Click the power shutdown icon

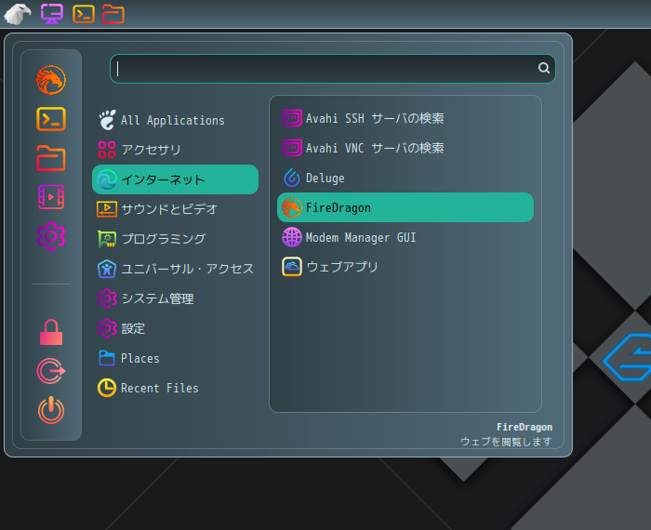[51, 410]
